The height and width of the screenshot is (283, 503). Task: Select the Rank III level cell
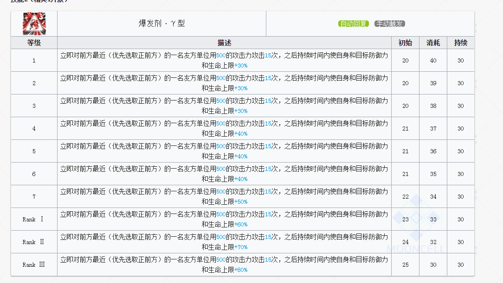pyautogui.click(x=34, y=265)
